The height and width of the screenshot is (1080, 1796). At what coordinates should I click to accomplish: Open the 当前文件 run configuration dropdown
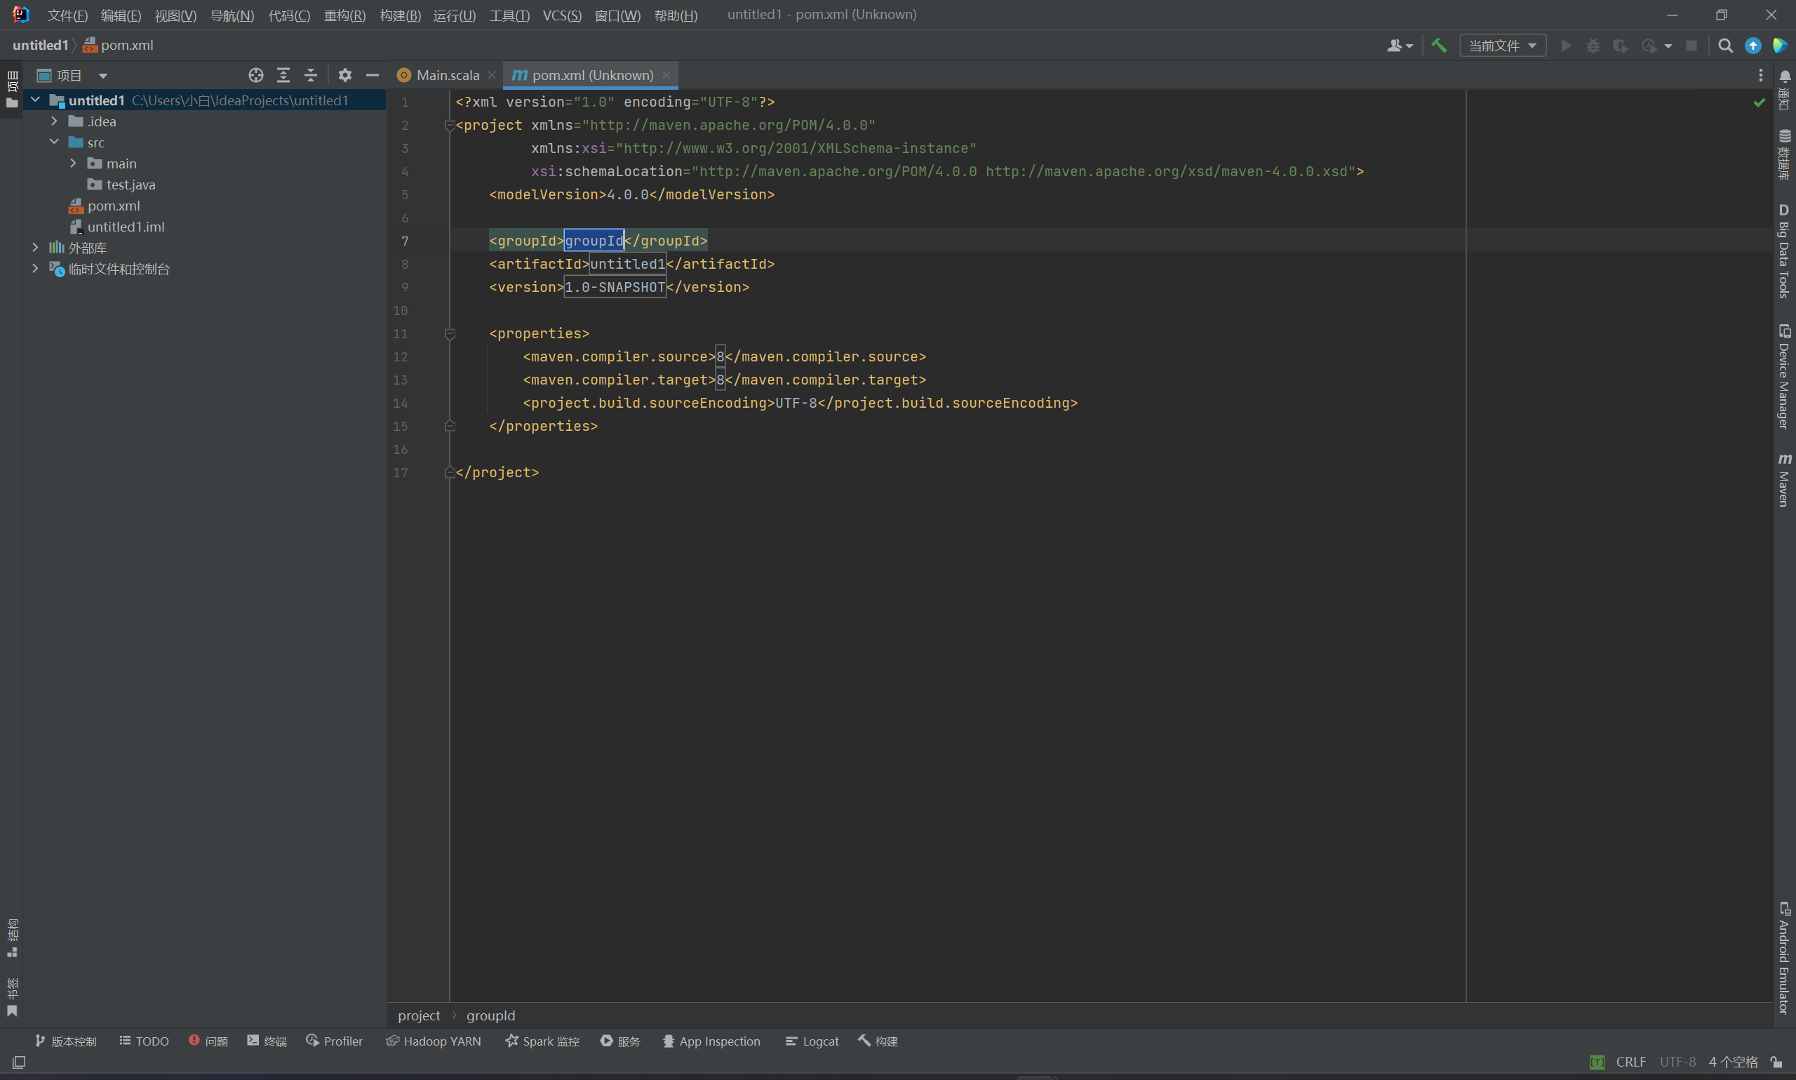click(1502, 46)
